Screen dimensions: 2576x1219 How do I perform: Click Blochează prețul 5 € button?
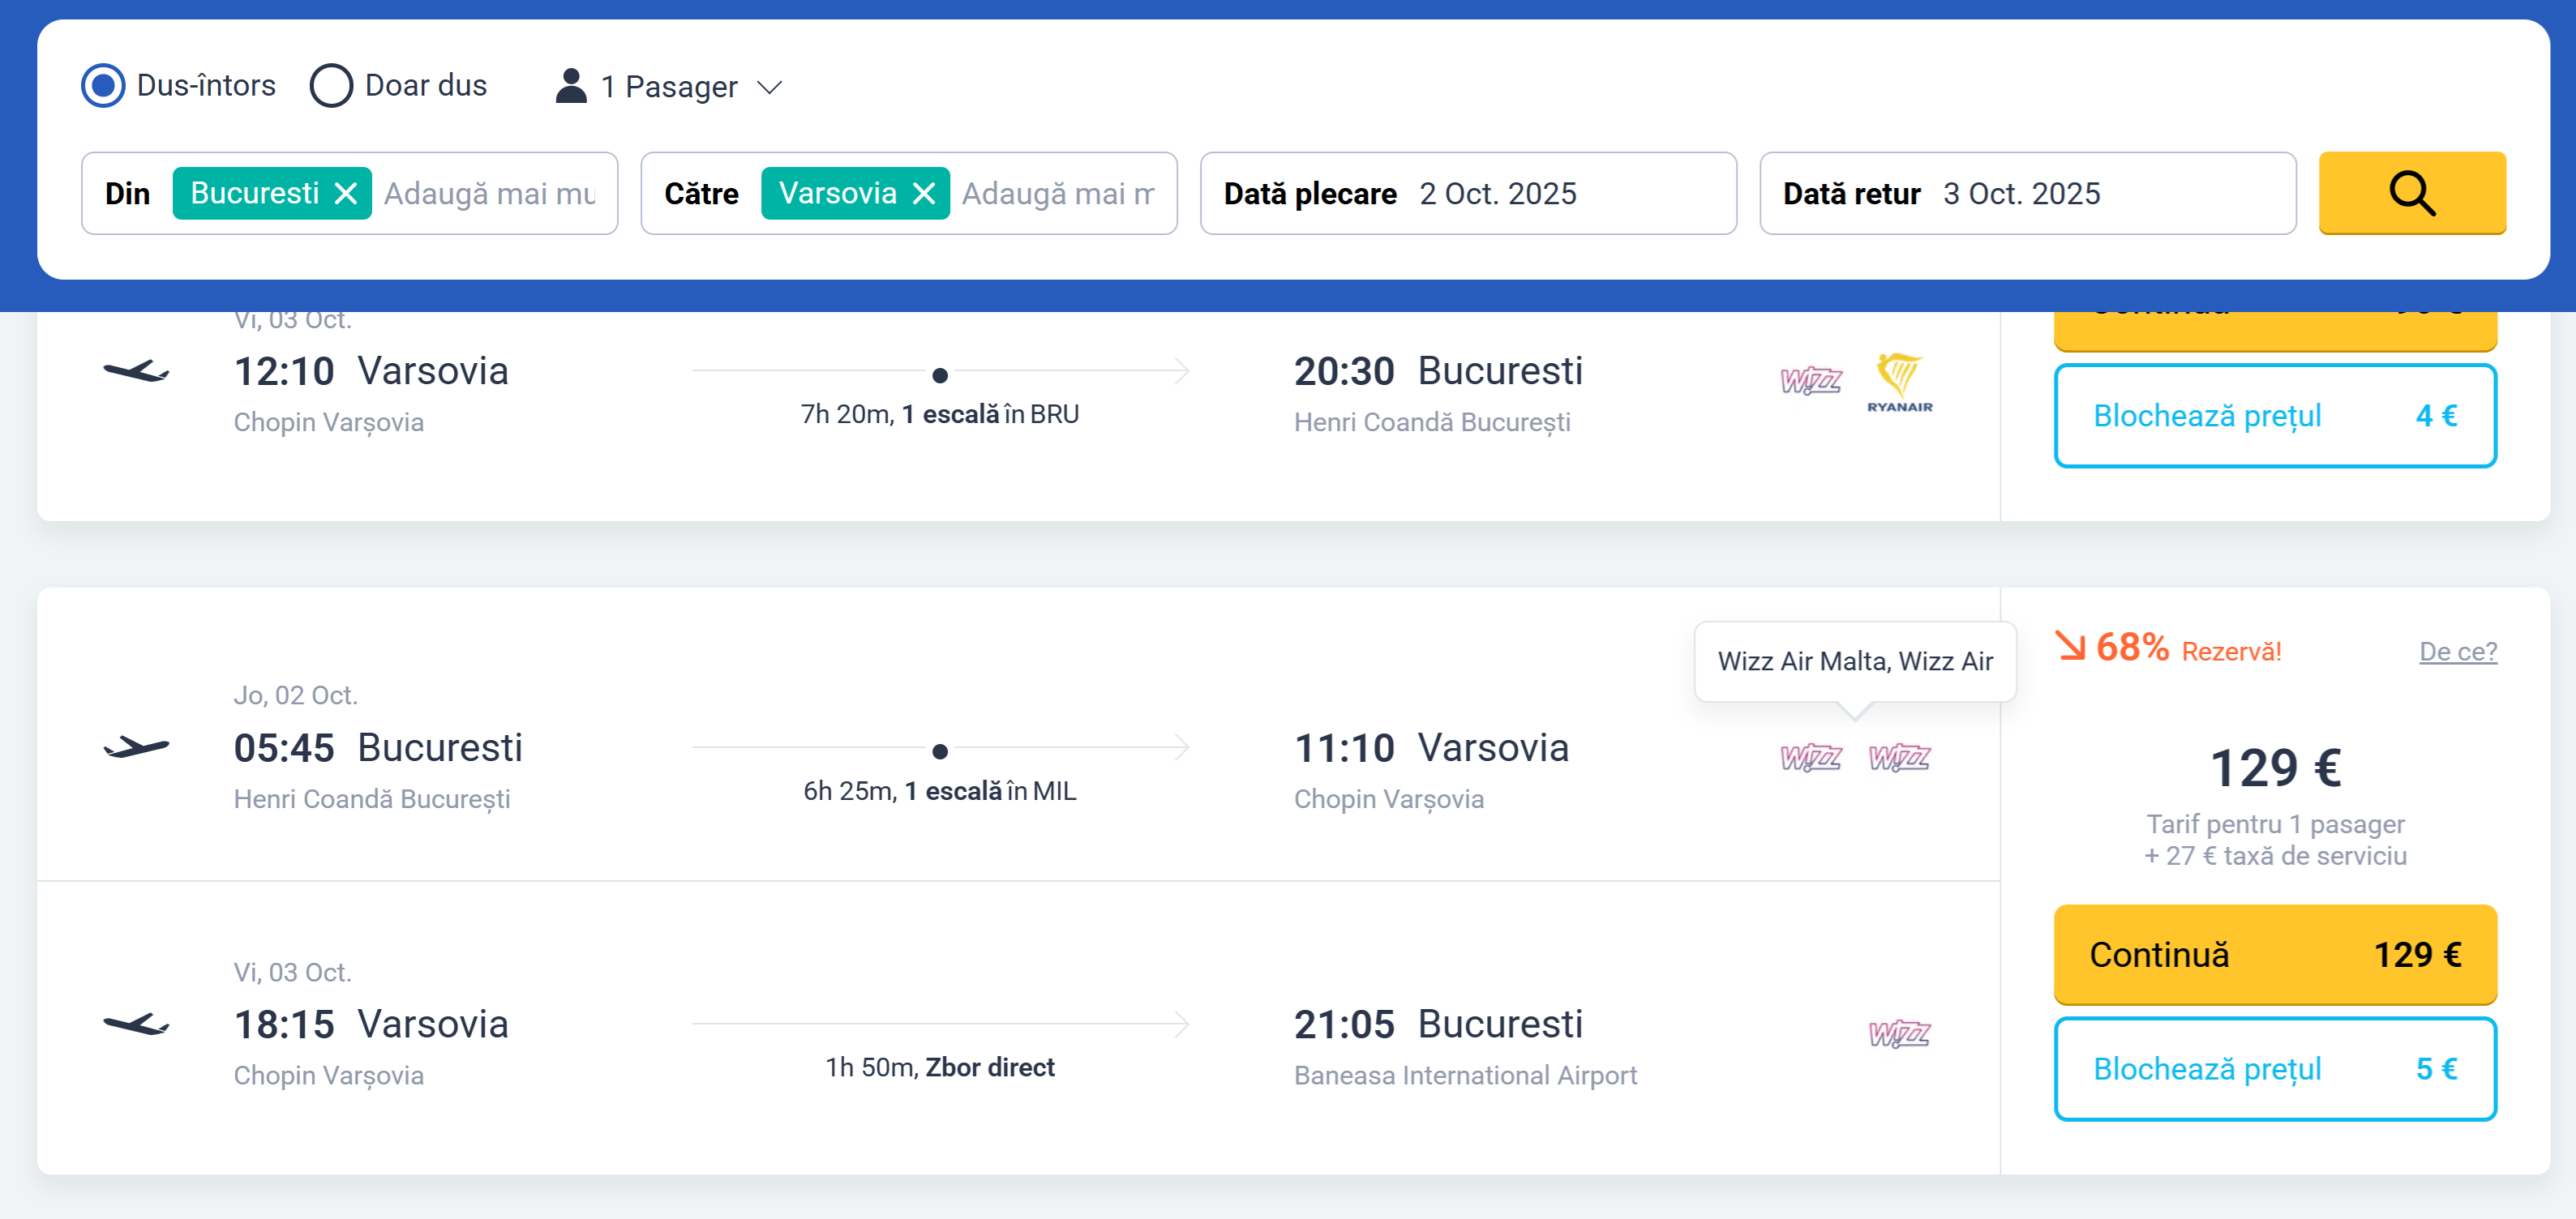click(2275, 1069)
